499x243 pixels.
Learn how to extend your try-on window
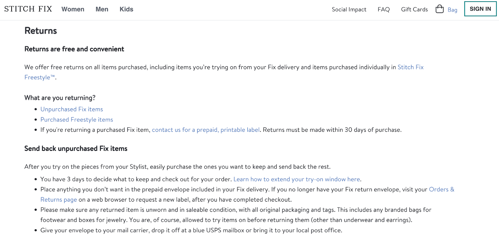(297, 179)
